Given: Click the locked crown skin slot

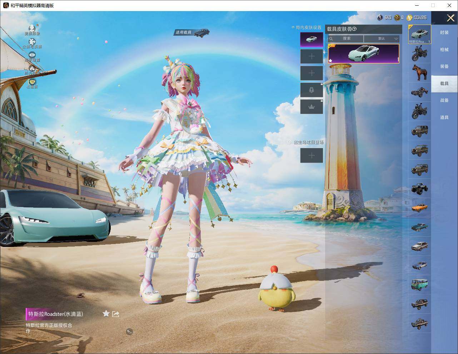Looking at the screenshot, I should point(312,107).
